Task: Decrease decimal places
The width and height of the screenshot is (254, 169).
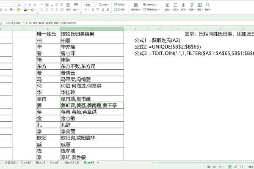Action: (x=108, y=10)
